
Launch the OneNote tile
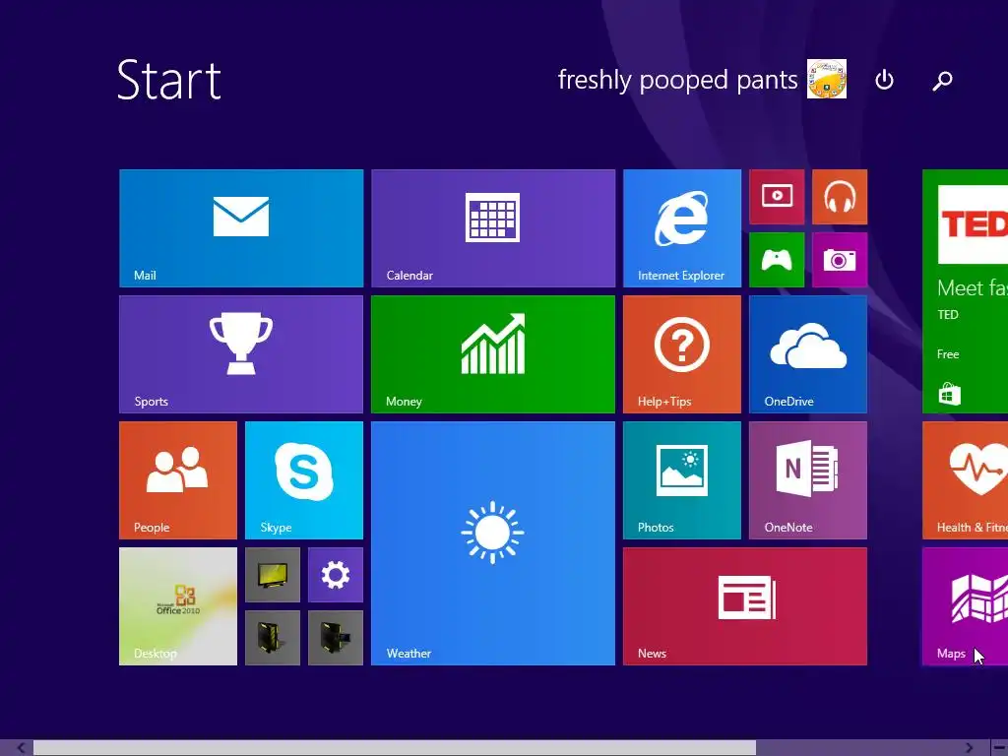(808, 480)
